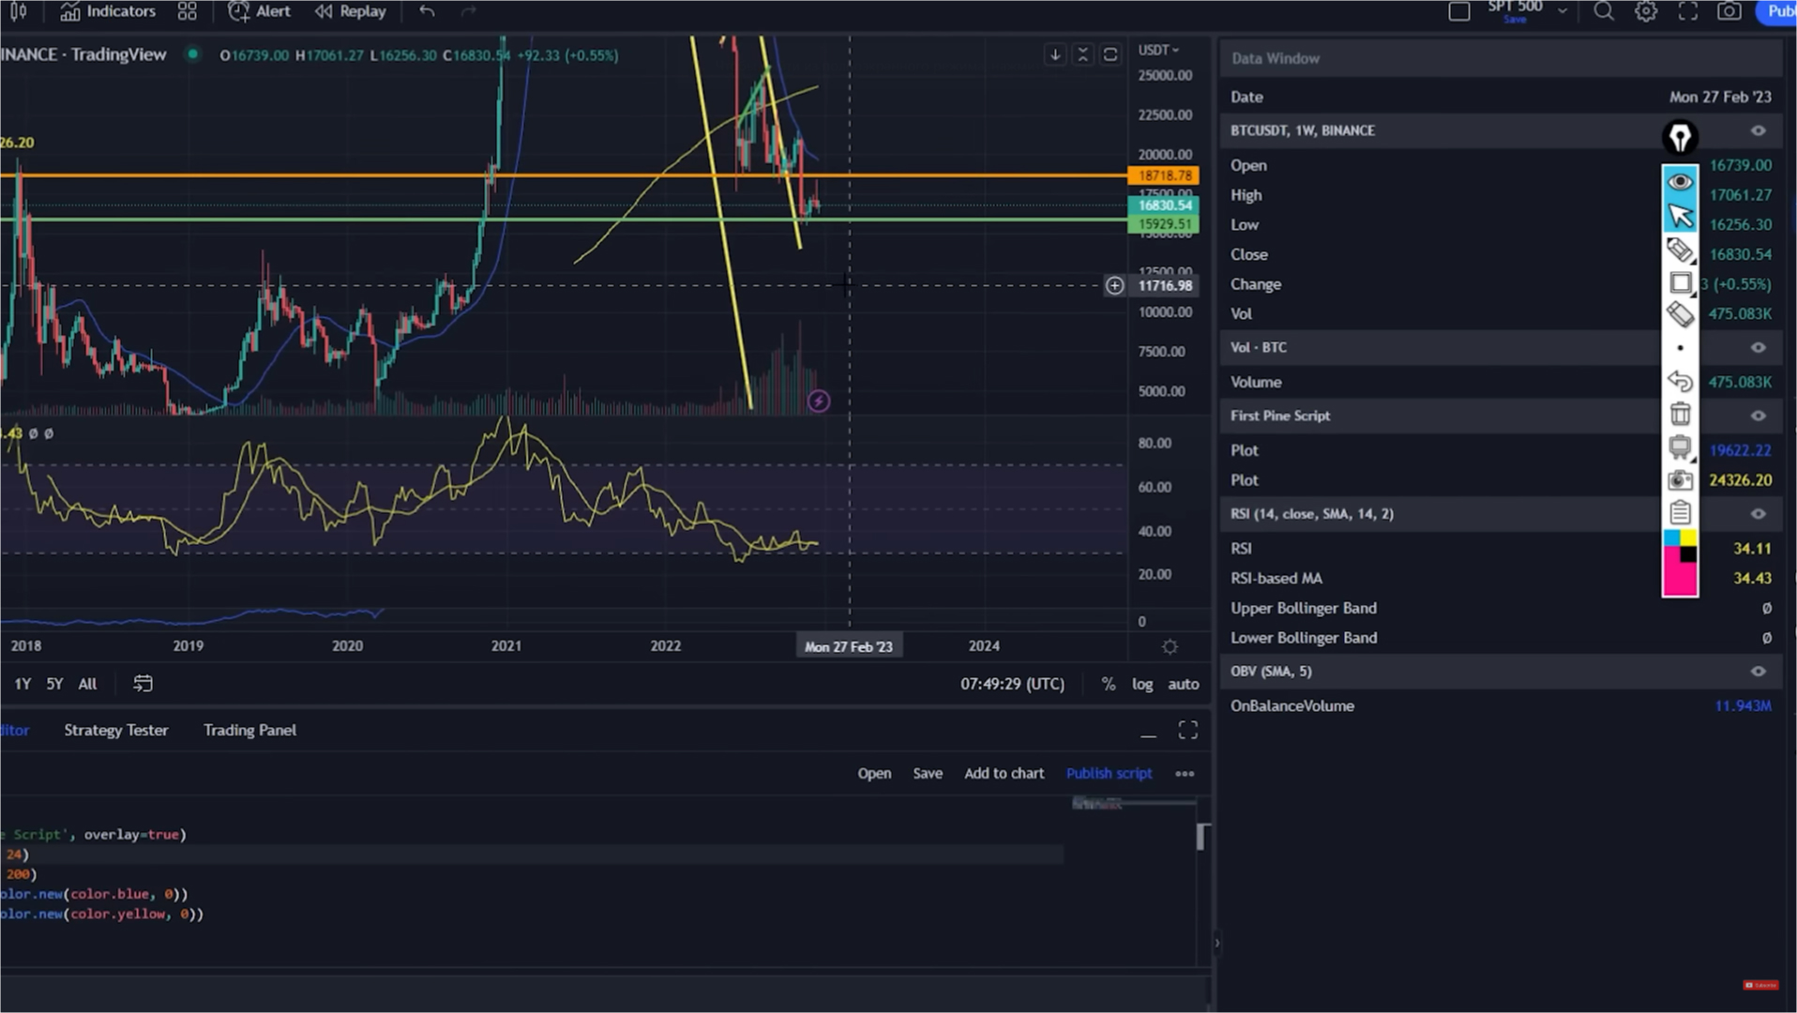The image size is (1797, 1013).
Task: Click Open in the Pine editor
Action: pos(874,773)
